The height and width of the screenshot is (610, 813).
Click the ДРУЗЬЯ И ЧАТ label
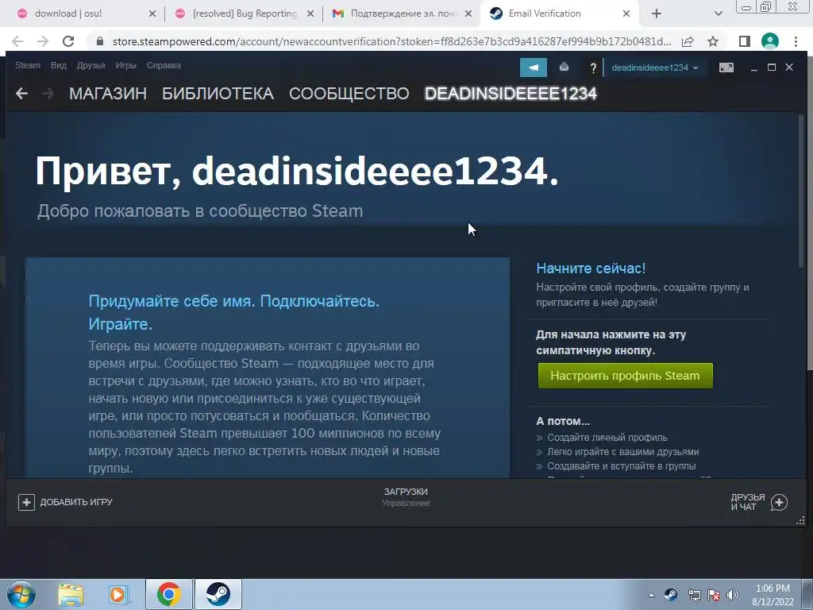coord(748,502)
